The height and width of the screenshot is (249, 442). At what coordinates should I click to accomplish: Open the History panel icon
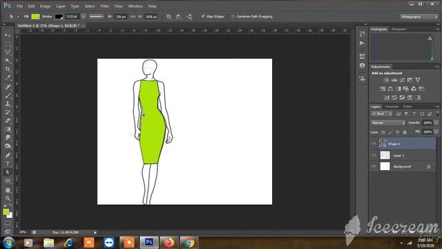(362, 34)
